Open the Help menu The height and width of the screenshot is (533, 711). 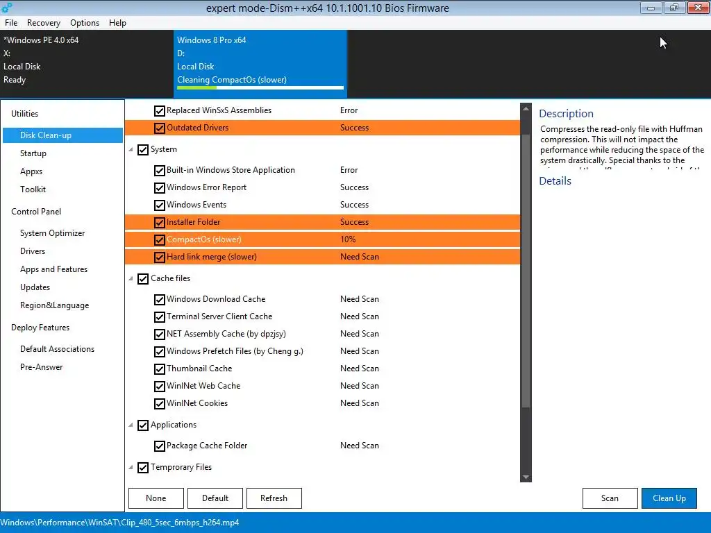117,23
